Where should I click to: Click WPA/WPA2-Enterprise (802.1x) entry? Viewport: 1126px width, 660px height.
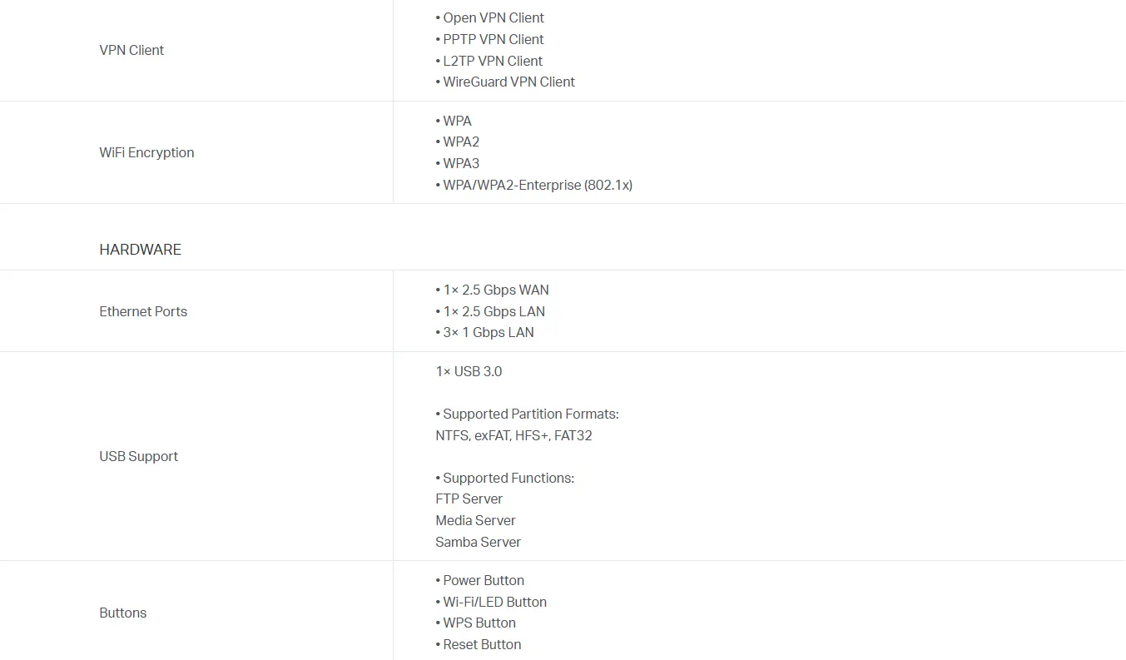533,185
